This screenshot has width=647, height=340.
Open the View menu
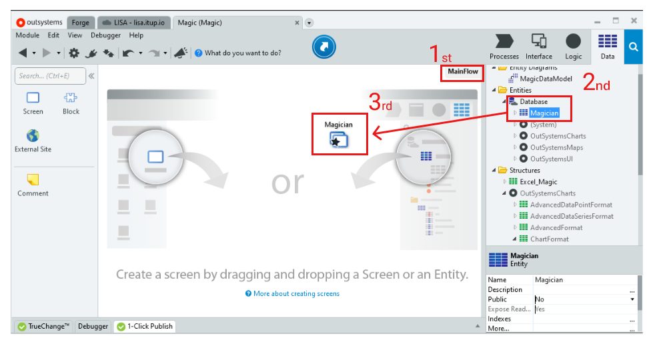tap(75, 35)
